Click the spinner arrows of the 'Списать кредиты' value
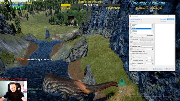 tap(152, 49)
